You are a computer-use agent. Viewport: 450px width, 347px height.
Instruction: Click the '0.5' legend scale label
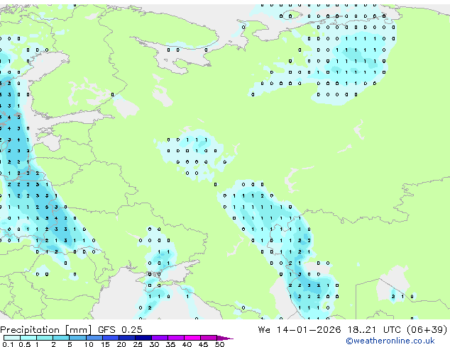point(25,344)
